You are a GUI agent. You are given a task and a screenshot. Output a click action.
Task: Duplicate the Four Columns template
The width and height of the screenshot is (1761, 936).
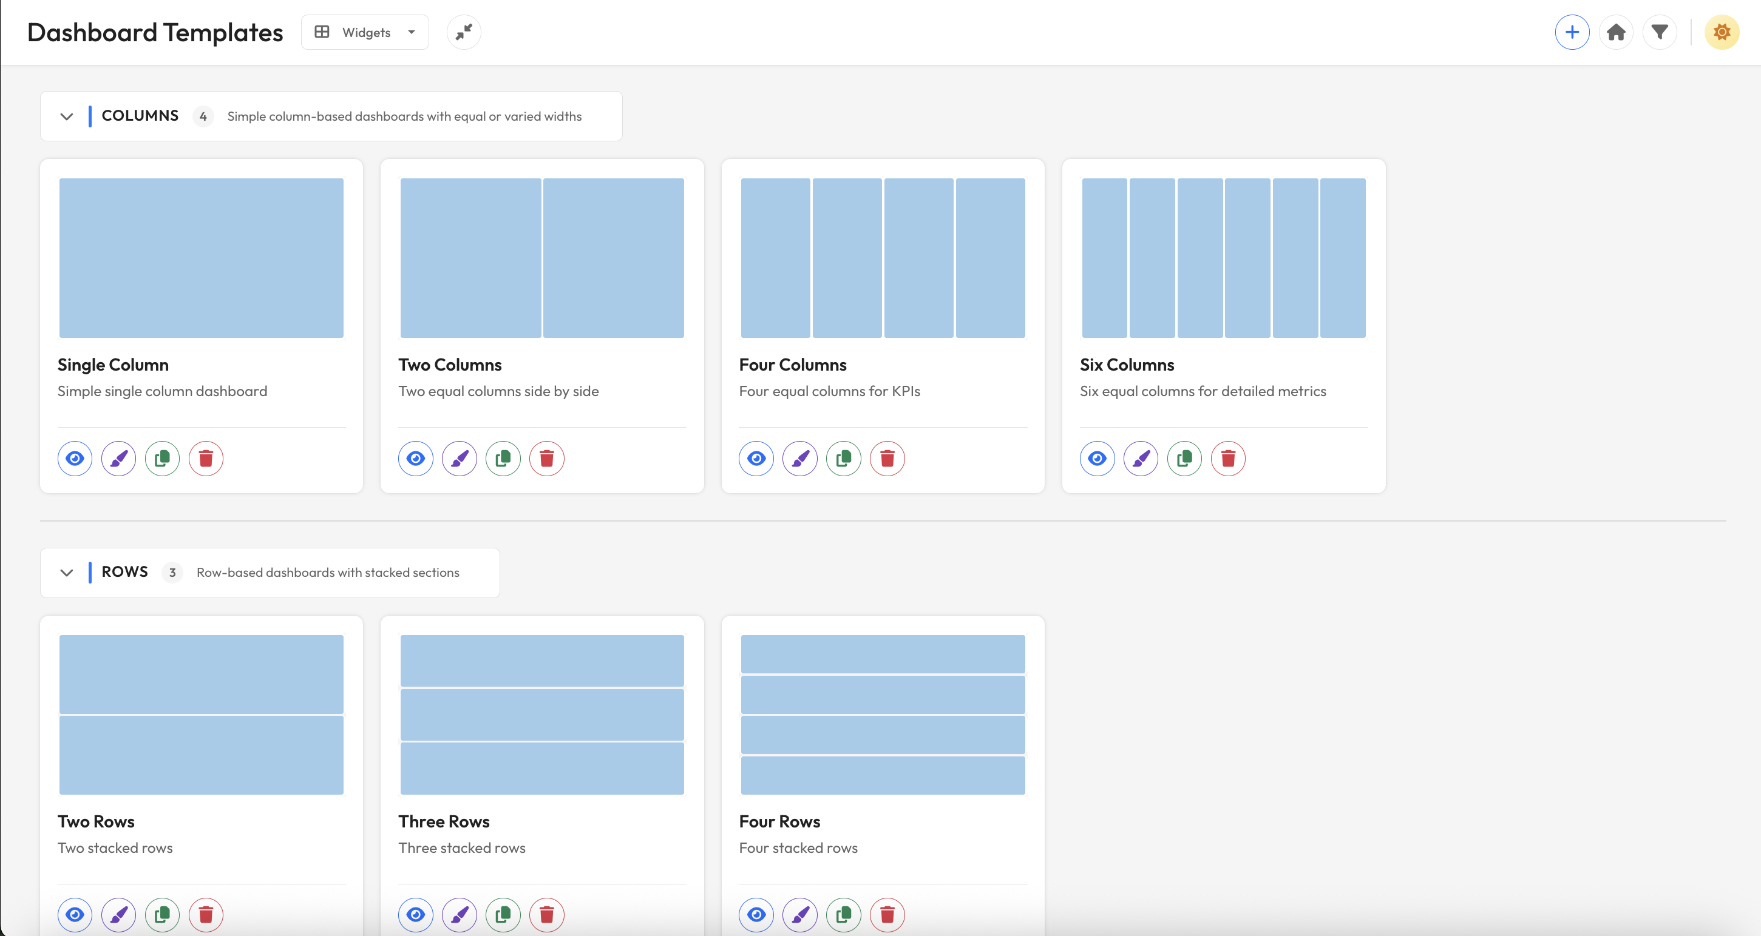(843, 459)
